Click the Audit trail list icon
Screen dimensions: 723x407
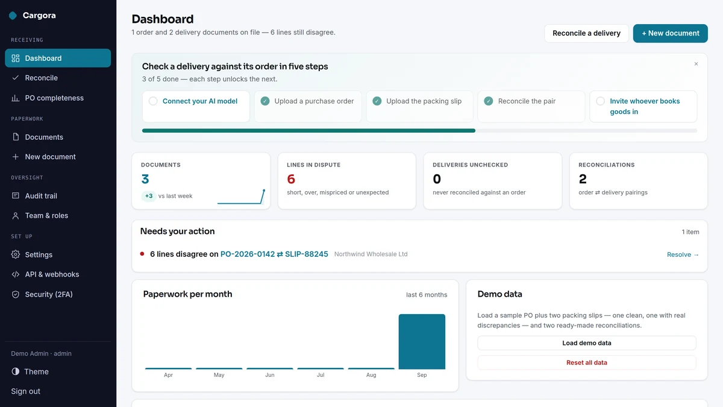click(x=16, y=196)
